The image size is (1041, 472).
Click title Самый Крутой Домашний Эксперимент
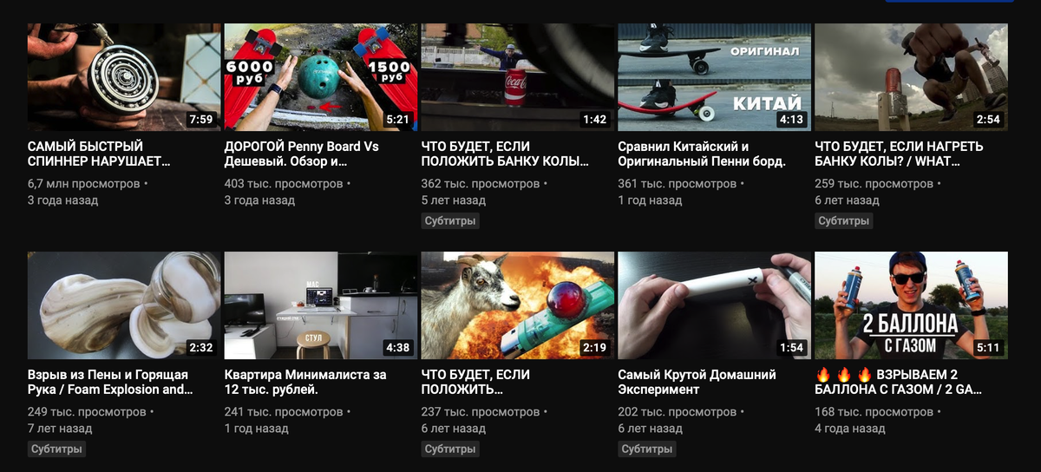point(697,382)
